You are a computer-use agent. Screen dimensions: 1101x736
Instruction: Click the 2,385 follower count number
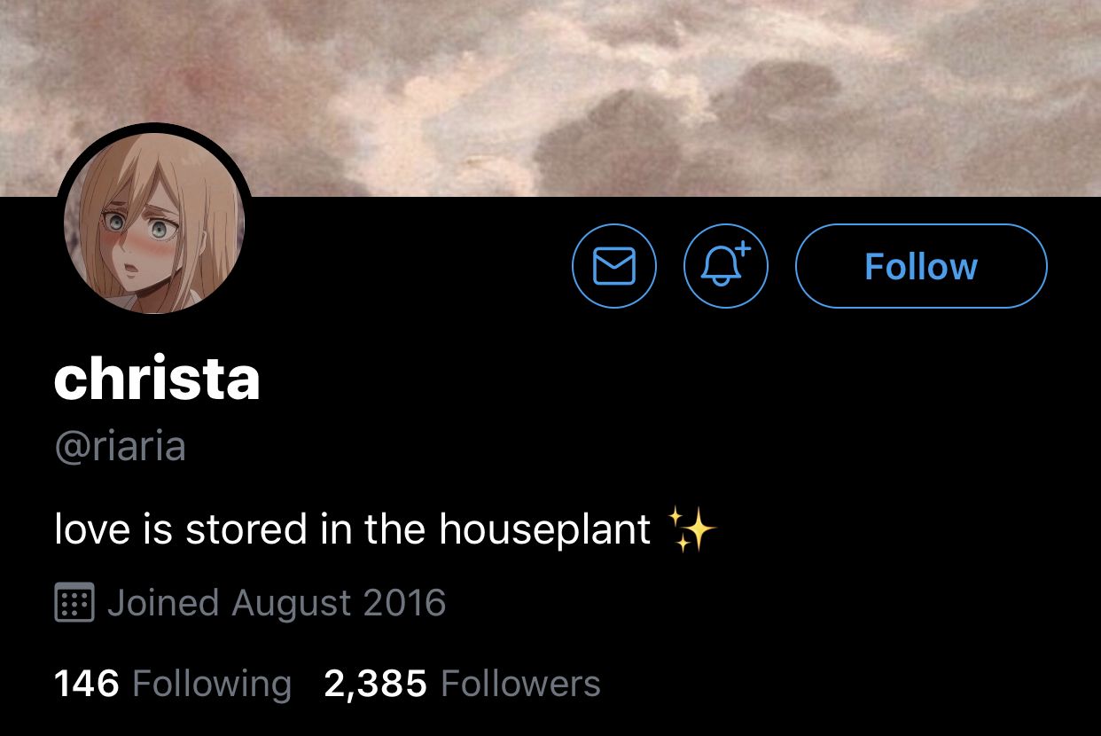click(x=375, y=684)
